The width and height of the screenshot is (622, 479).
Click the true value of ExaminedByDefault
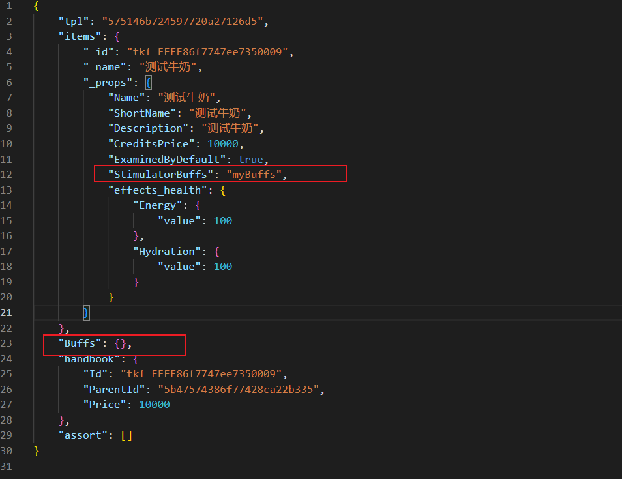[250, 159]
